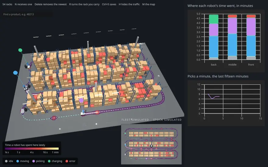Click the moving entry in the status legend
This screenshot has width=268, height=167.
click(23, 161)
